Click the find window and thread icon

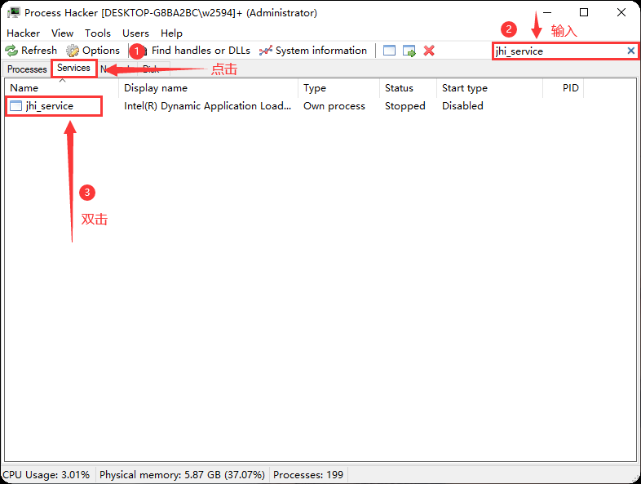[409, 51]
